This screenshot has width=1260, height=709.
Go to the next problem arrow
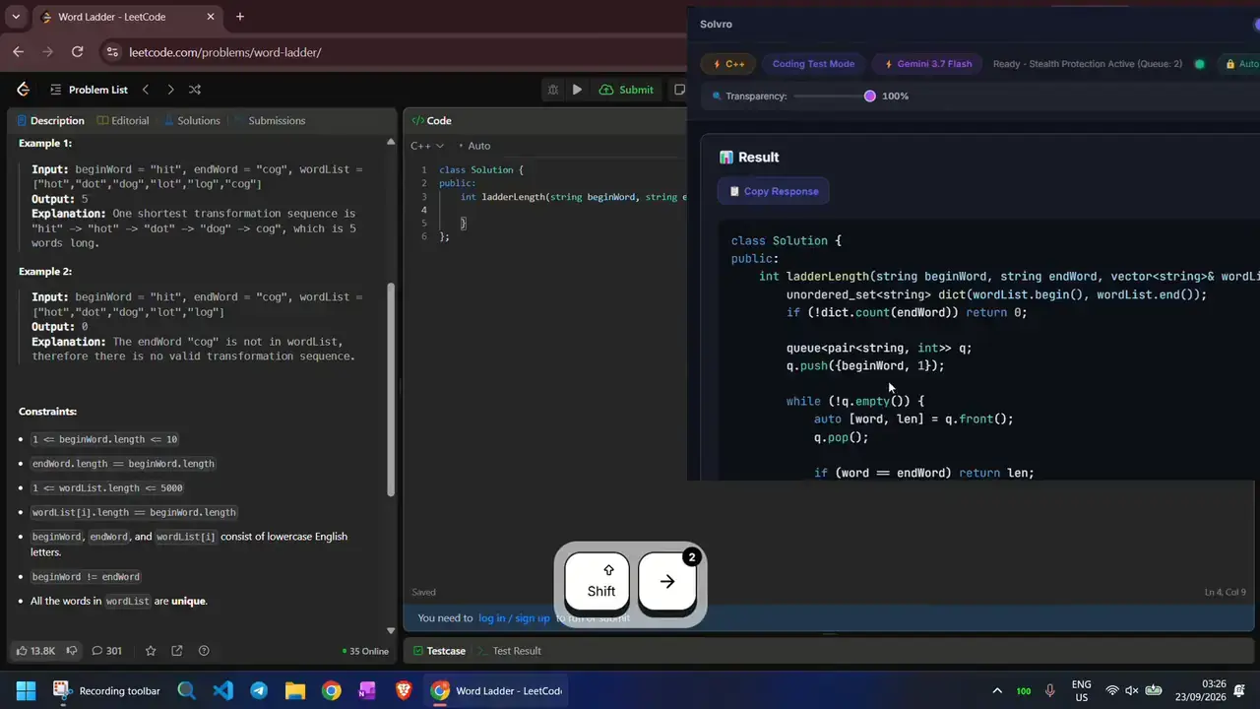[x=170, y=90]
